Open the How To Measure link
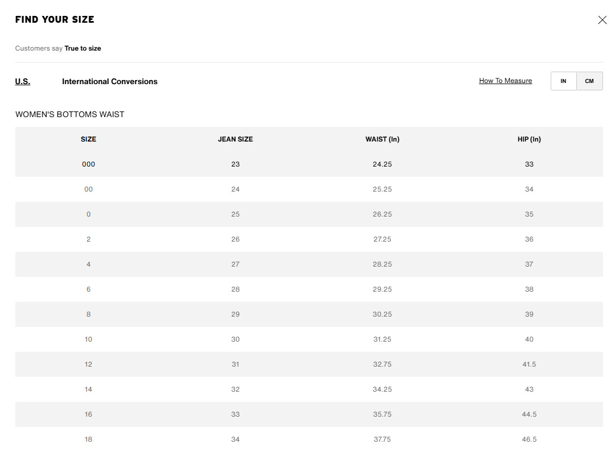The image size is (611, 457). tap(505, 81)
